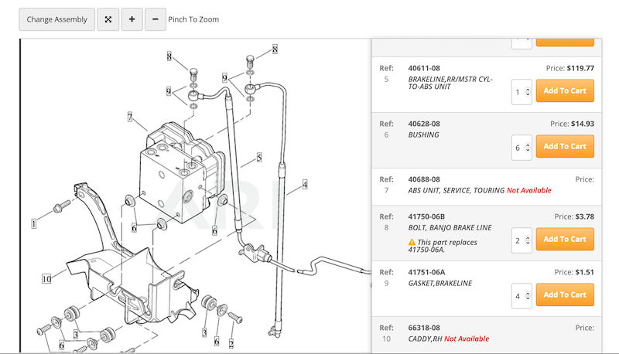The image size is (619, 354).
Task: Select the ABS UNIT, SERVICE, TOURING row
Action: point(486,186)
